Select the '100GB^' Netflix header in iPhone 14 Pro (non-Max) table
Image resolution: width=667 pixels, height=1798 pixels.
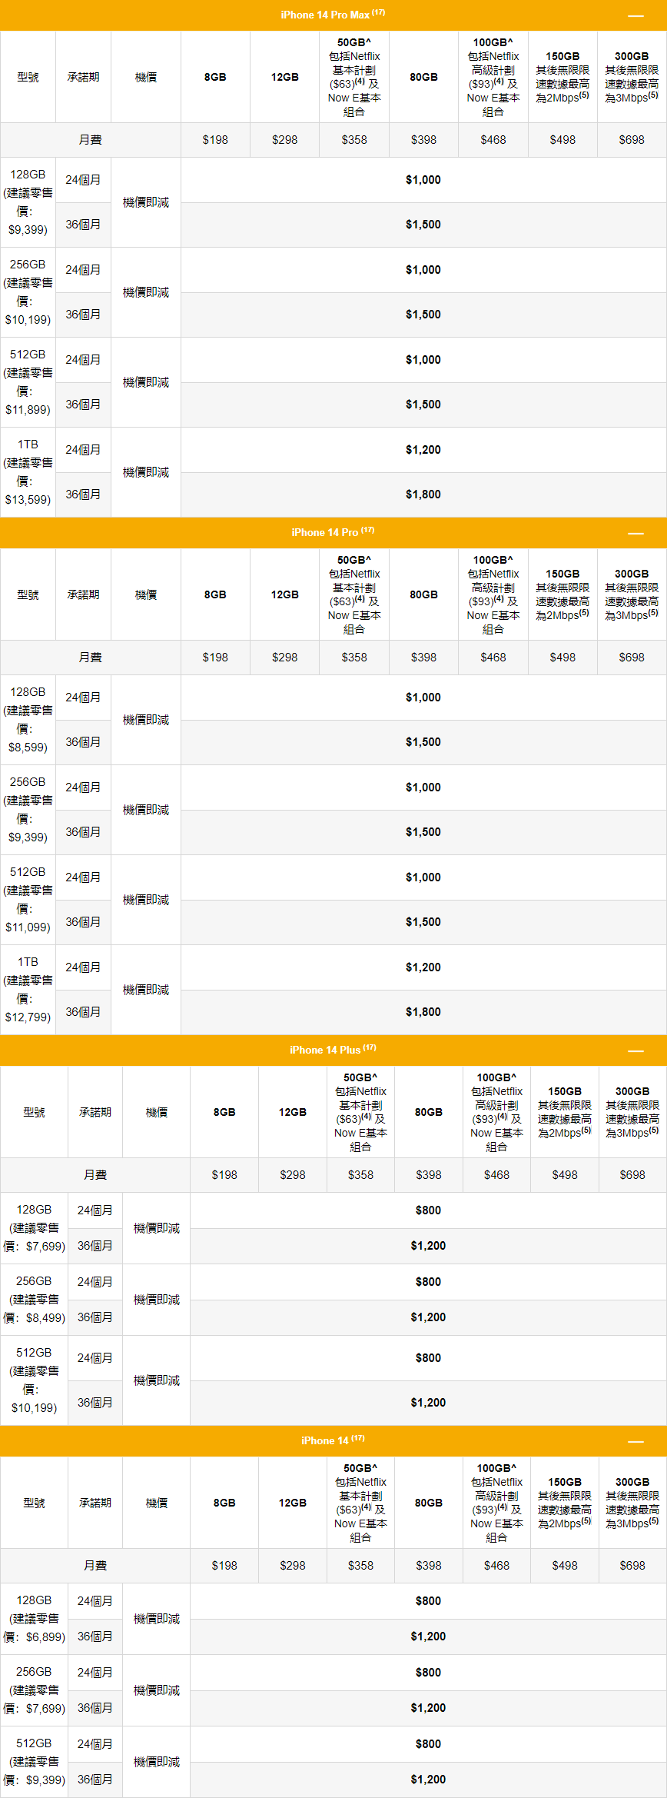click(x=493, y=594)
